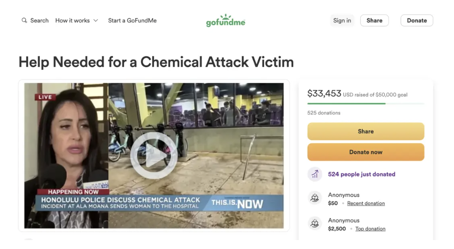
Task: Click Search in the navigation bar
Action: click(39, 21)
